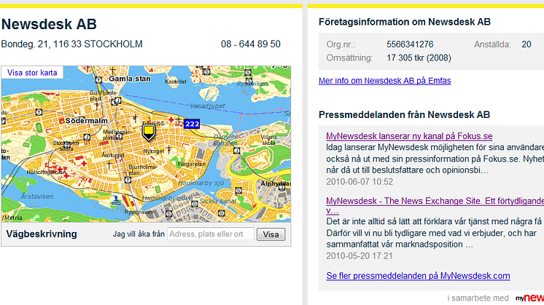The width and height of the screenshot is (544, 305).
Task: Click the Newsdesk AB heading
Action: tap(49, 24)
